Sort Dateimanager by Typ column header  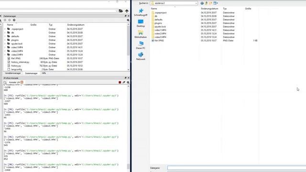click(x=51, y=25)
